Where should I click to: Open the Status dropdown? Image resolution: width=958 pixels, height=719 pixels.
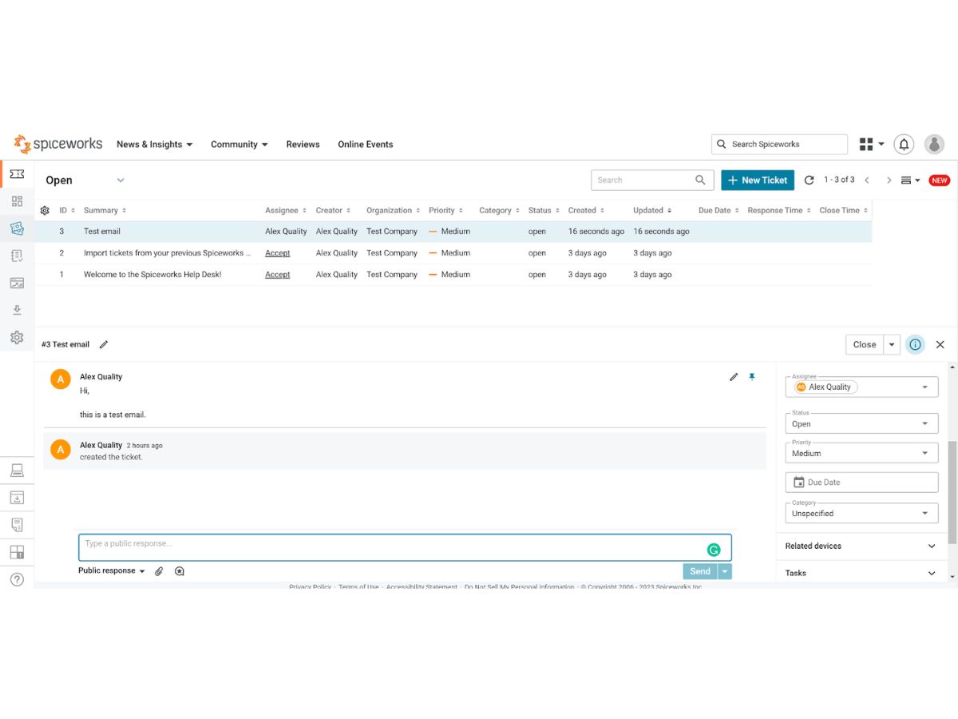coord(862,424)
